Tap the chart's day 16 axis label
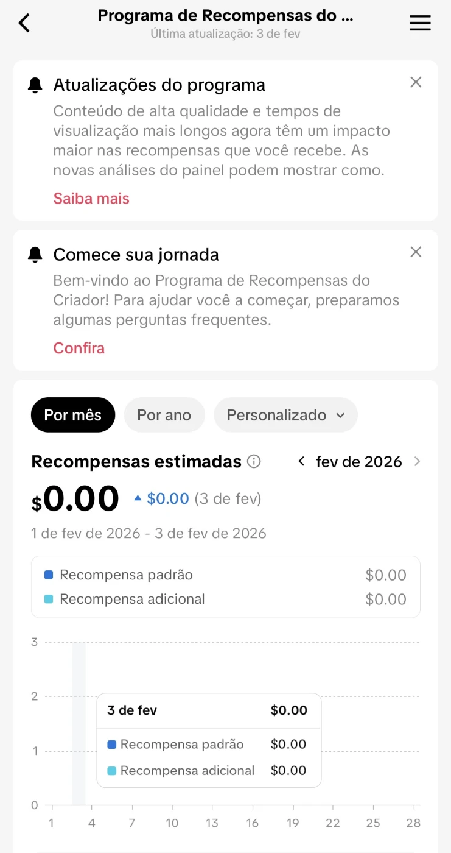This screenshot has width=451, height=853. tap(253, 823)
